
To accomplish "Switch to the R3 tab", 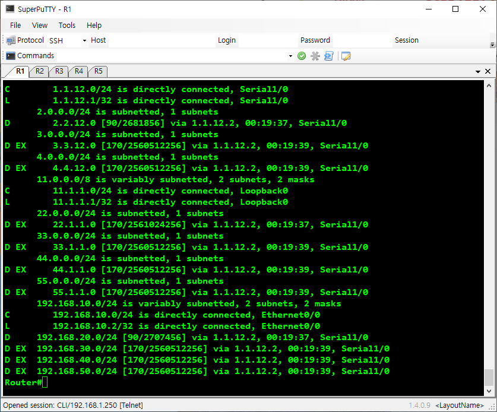I will (x=59, y=71).
